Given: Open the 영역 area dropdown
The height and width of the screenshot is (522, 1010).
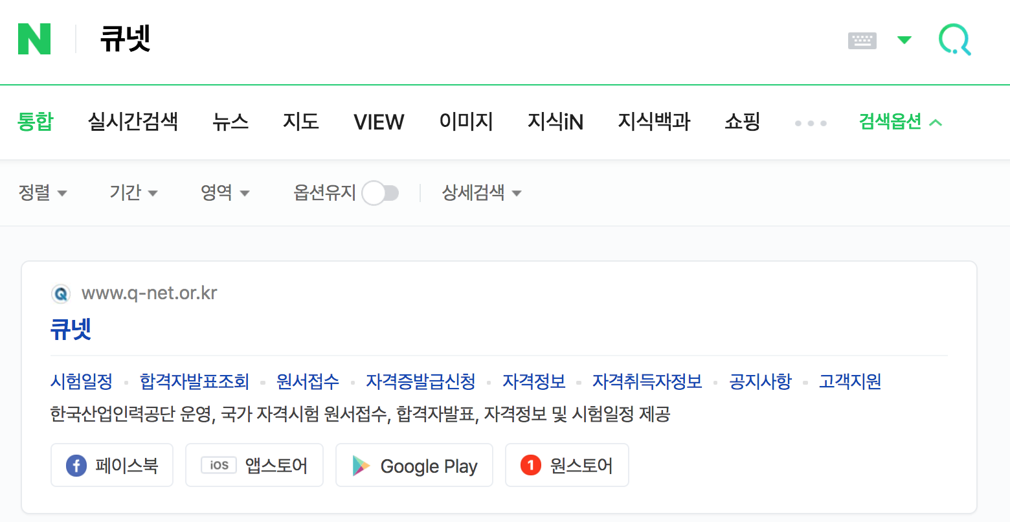Looking at the screenshot, I should point(225,192).
